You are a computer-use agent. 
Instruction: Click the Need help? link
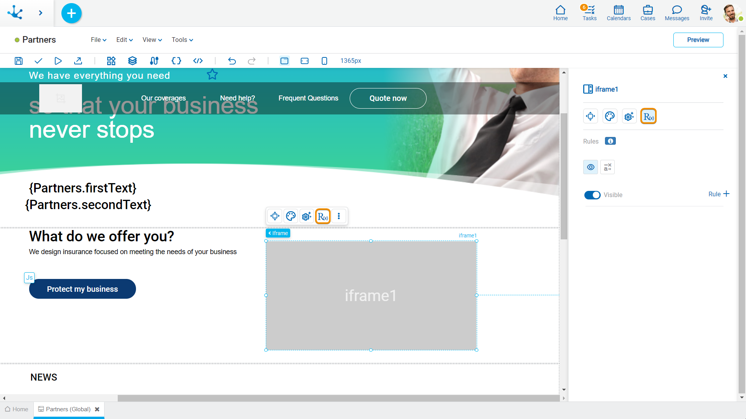point(237,98)
